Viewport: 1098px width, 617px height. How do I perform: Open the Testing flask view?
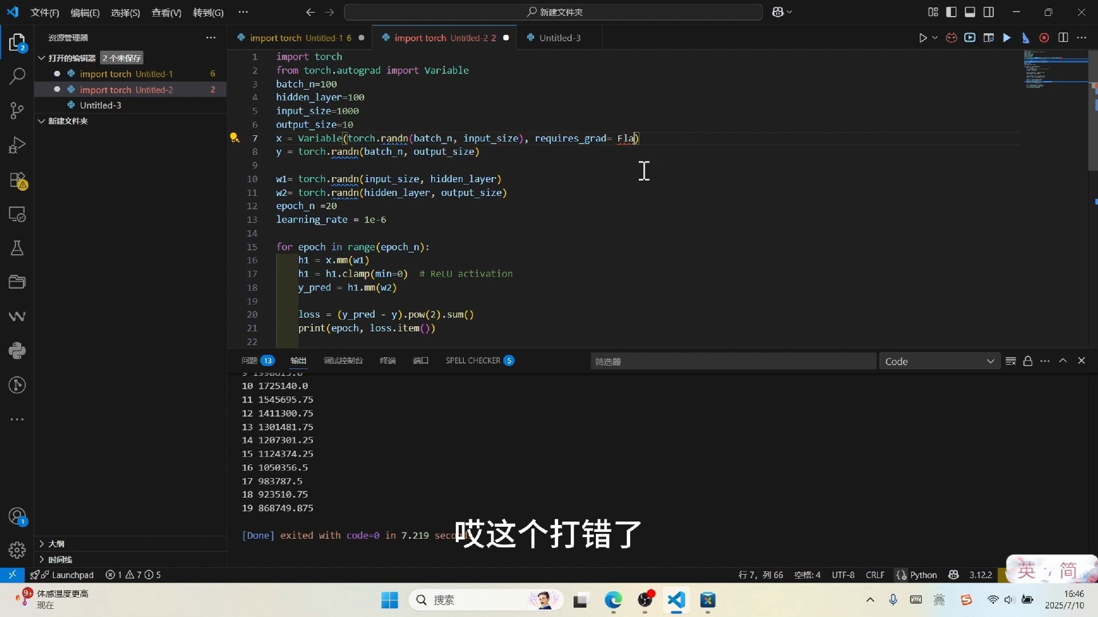(x=17, y=248)
